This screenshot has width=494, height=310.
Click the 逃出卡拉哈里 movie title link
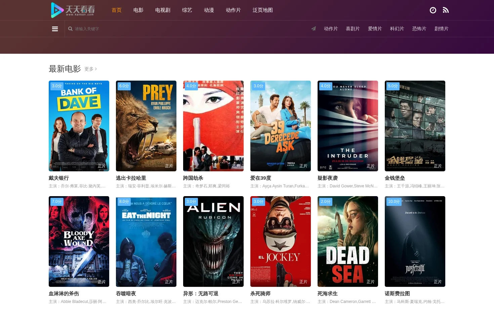pyautogui.click(x=131, y=178)
